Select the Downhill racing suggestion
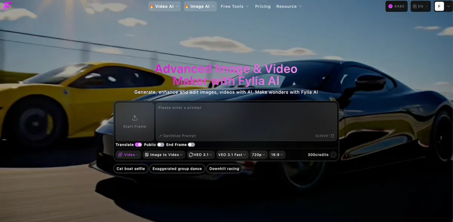The image size is (453, 222). click(x=224, y=169)
